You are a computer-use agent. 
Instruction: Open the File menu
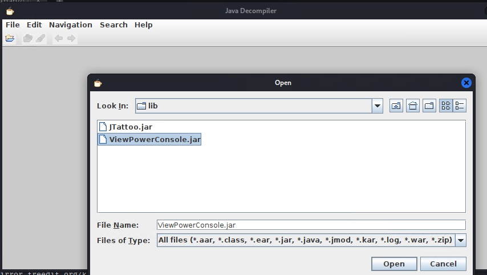tap(13, 25)
